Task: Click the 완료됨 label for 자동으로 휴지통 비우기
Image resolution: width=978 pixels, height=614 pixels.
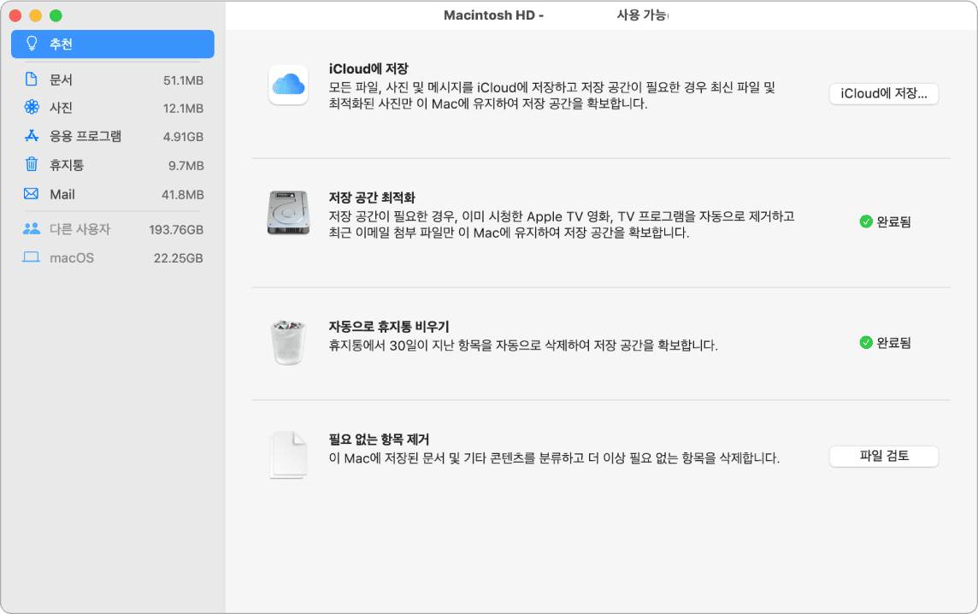Action: click(894, 343)
